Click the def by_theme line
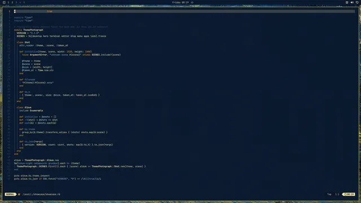Viewport: 361px width, 203px height. click(27, 129)
